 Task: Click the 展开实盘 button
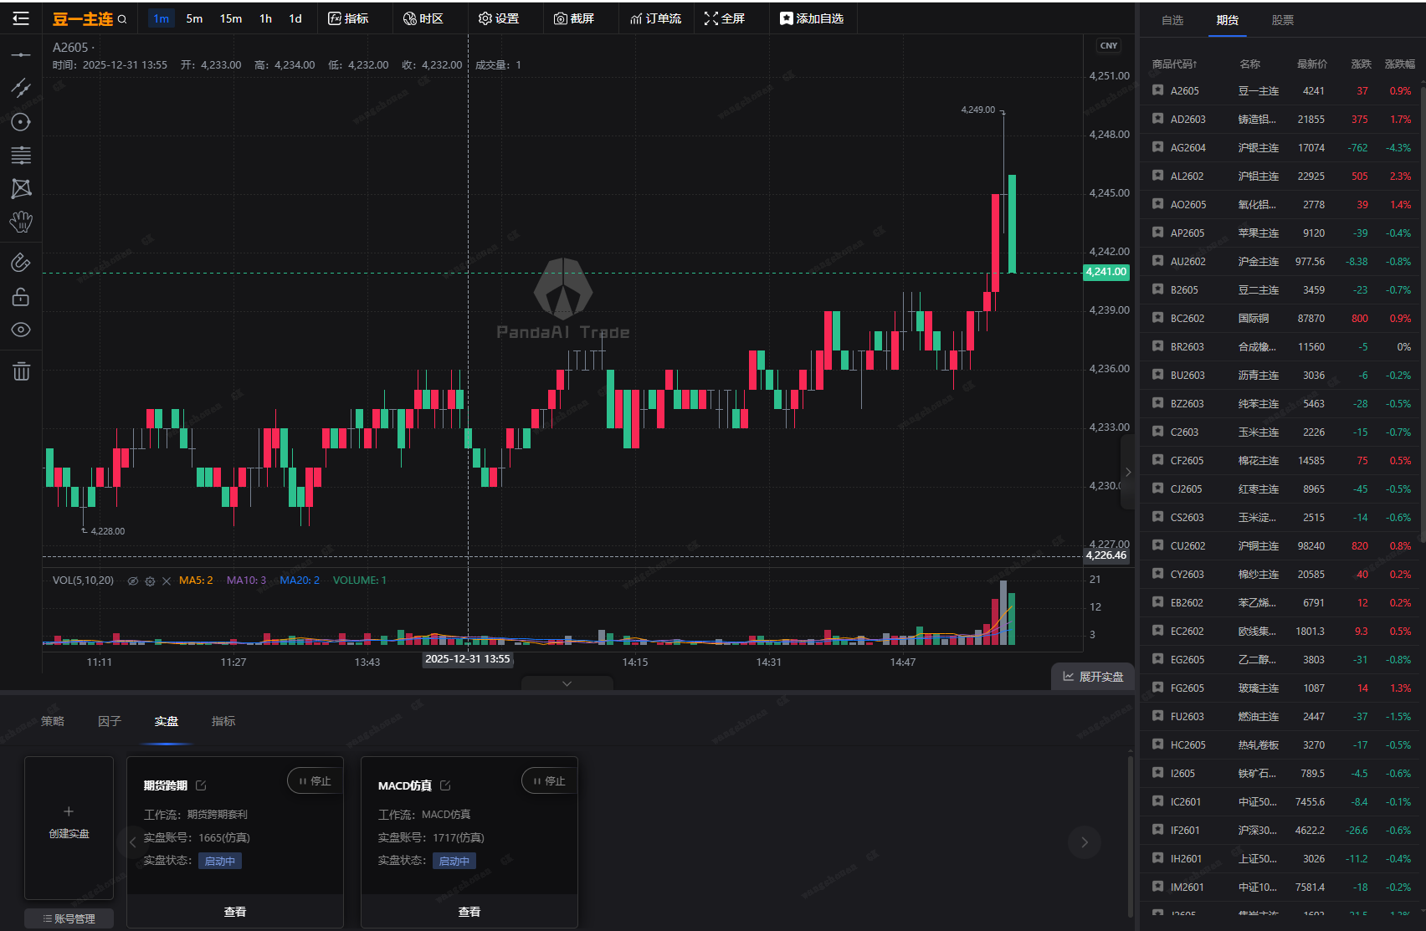1093,677
